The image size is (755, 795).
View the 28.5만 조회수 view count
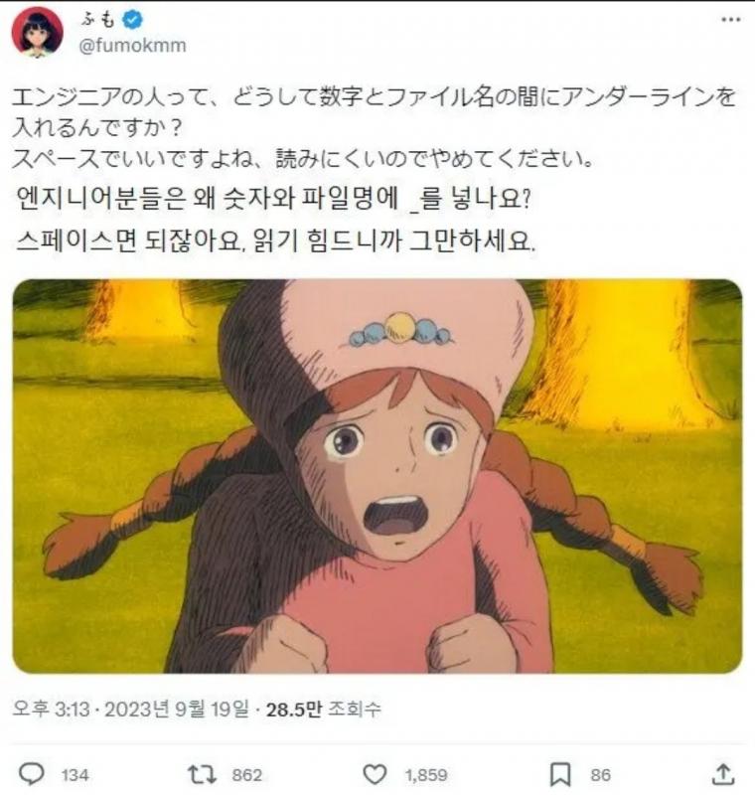pyautogui.click(x=323, y=709)
